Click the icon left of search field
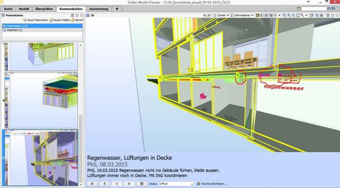This screenshot has height=188, width=340. pyautogui.click(x=298, y=8)
